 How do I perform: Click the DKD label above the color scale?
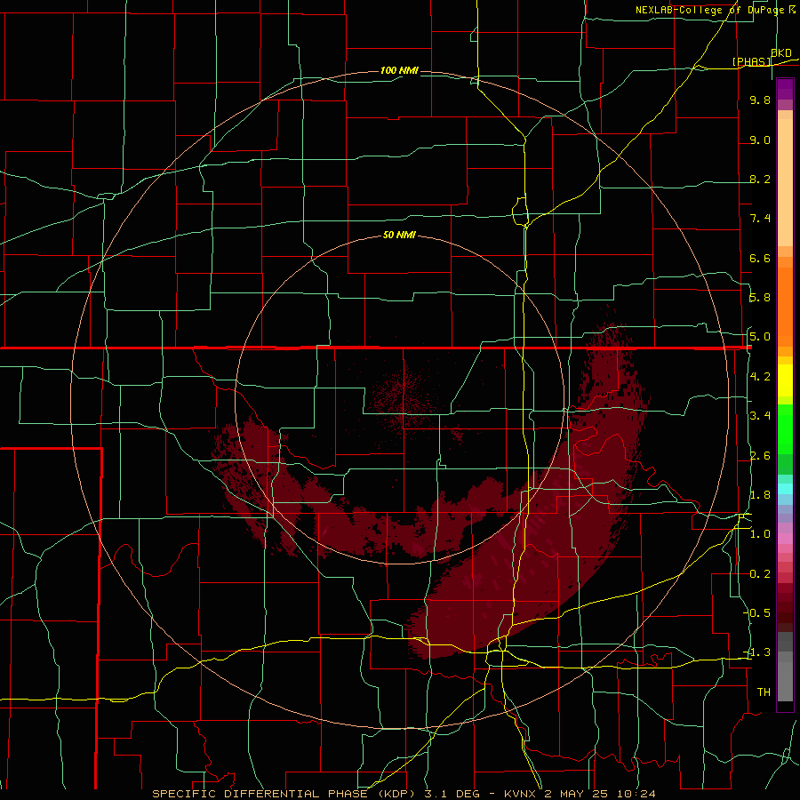click(781, 53)
